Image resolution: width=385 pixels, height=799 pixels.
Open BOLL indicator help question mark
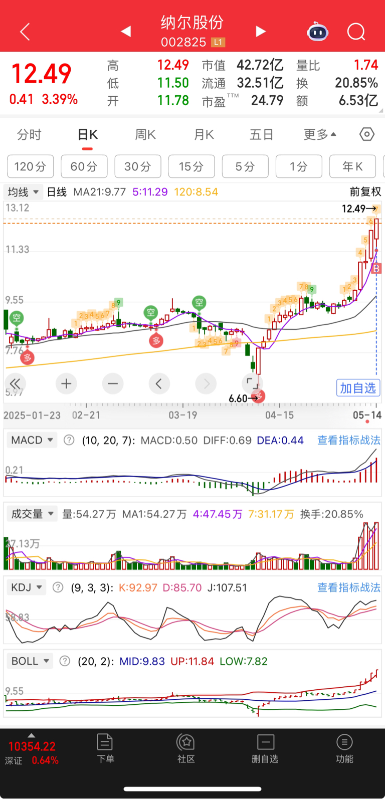pyautogui.click(x=65, y=661)
